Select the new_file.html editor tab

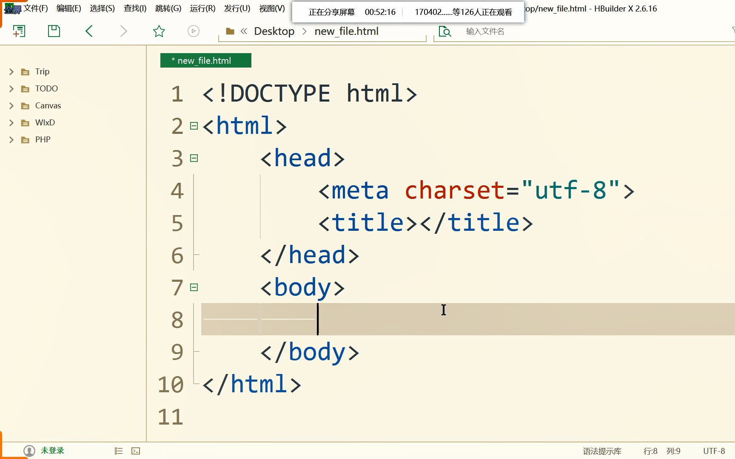point(206,60)
